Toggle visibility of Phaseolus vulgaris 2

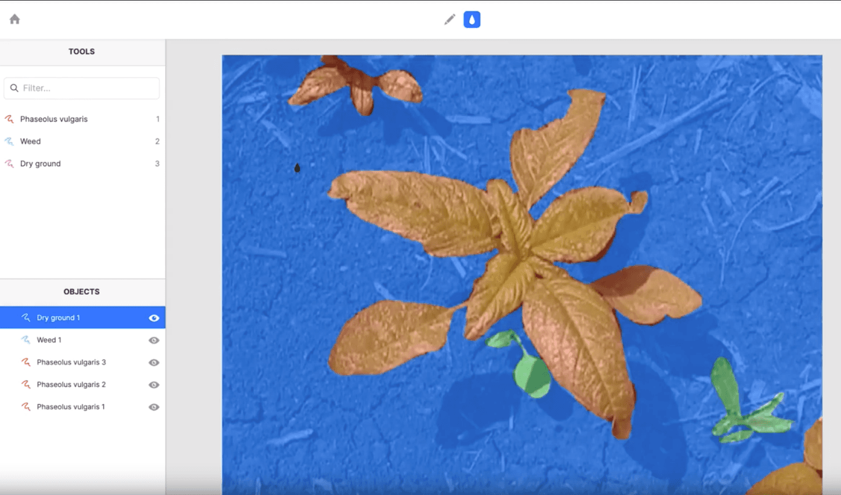[x=154, y=385]
